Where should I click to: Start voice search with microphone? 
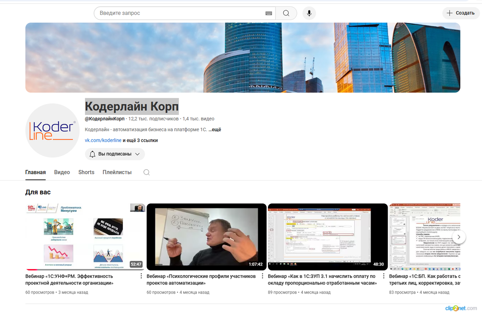tap(309, 13)
